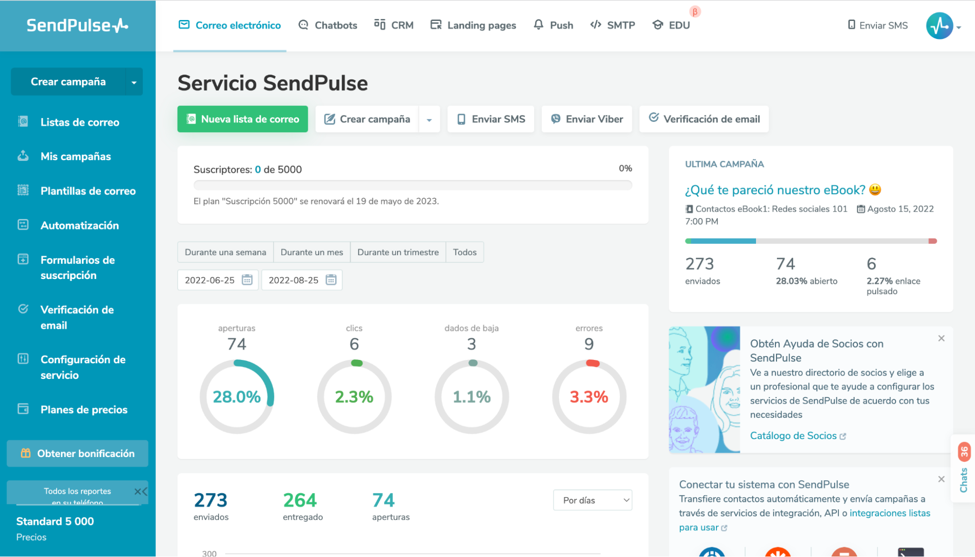The image size is (975, 557).
Task: Expand sidebar Crear campaña dropdown arrow
Action: point(134,82)
